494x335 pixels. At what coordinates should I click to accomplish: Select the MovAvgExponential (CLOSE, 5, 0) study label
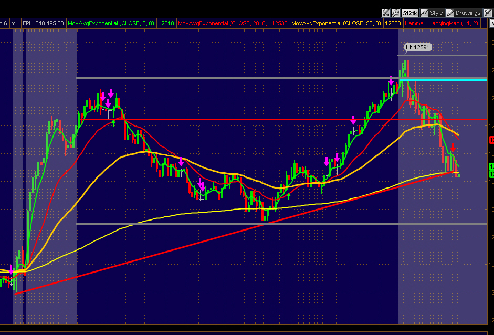(x=111, y=23)
